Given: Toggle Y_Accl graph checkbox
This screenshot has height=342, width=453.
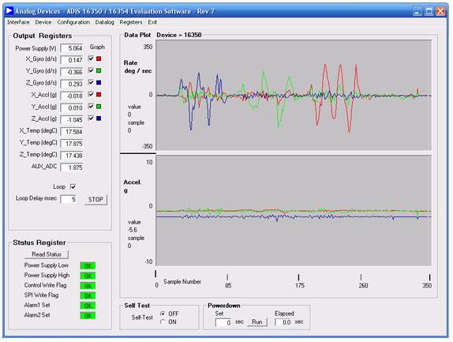Looking at the screenshot, I should point(91,107).
